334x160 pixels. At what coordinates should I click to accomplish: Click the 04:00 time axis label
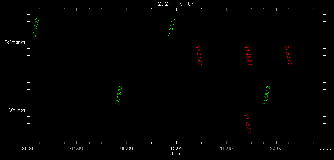(76, 149)
